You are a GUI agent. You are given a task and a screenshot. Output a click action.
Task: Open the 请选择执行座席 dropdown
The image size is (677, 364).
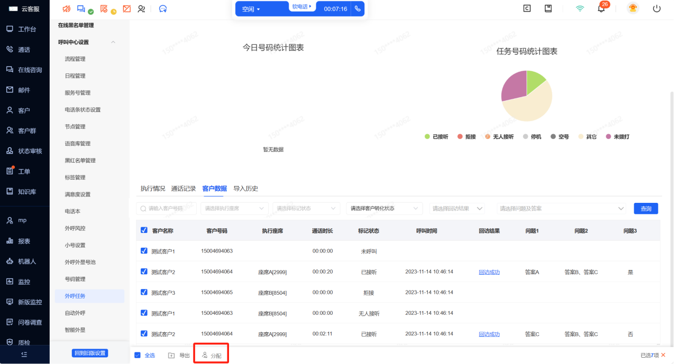[x=234, y=209]
